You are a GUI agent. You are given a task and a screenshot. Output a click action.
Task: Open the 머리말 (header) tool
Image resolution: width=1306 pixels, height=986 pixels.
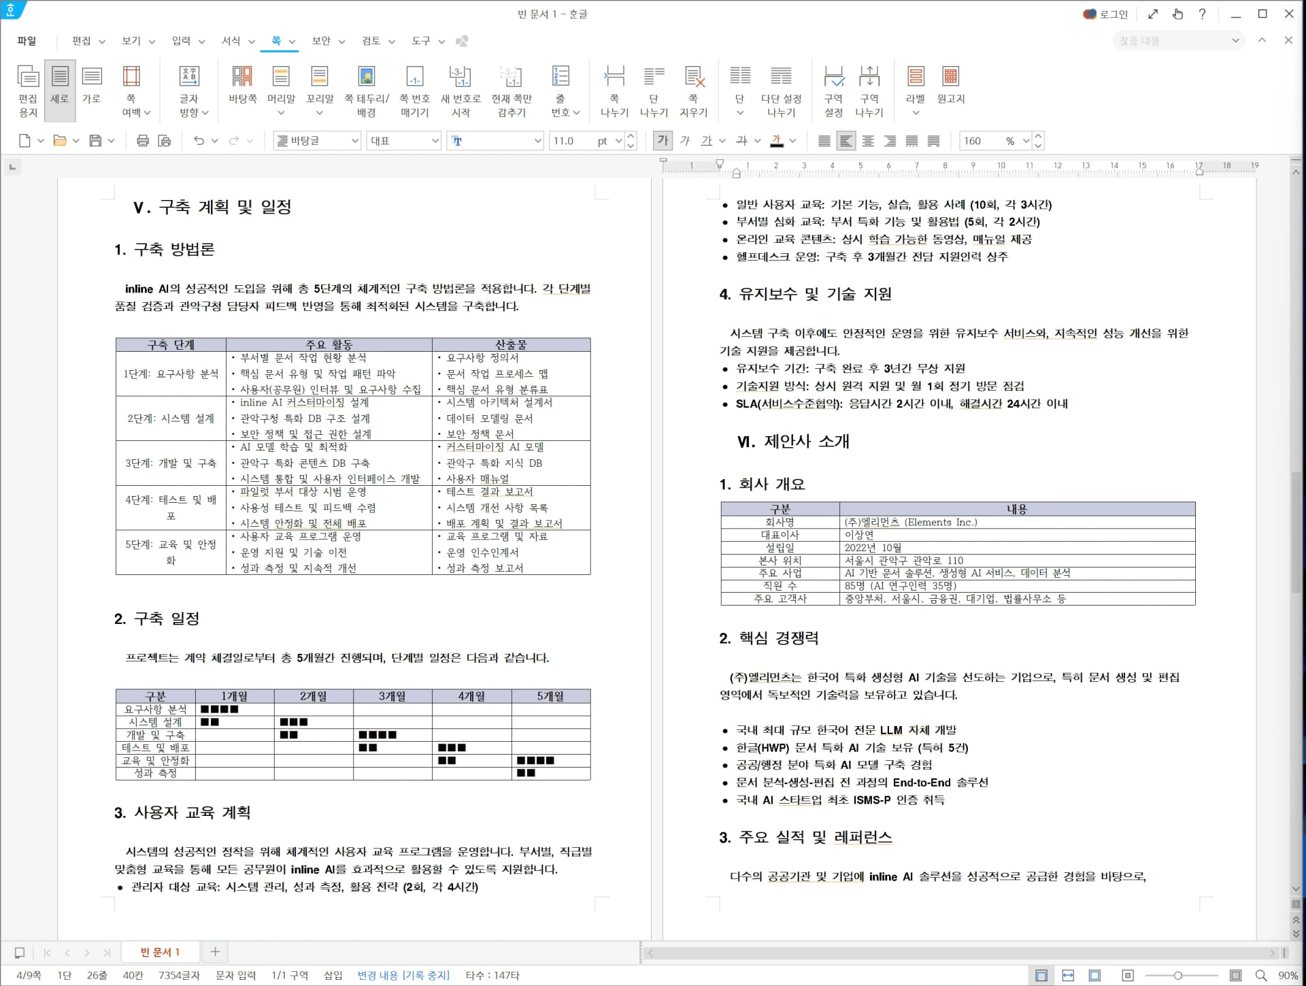point(281,88)
